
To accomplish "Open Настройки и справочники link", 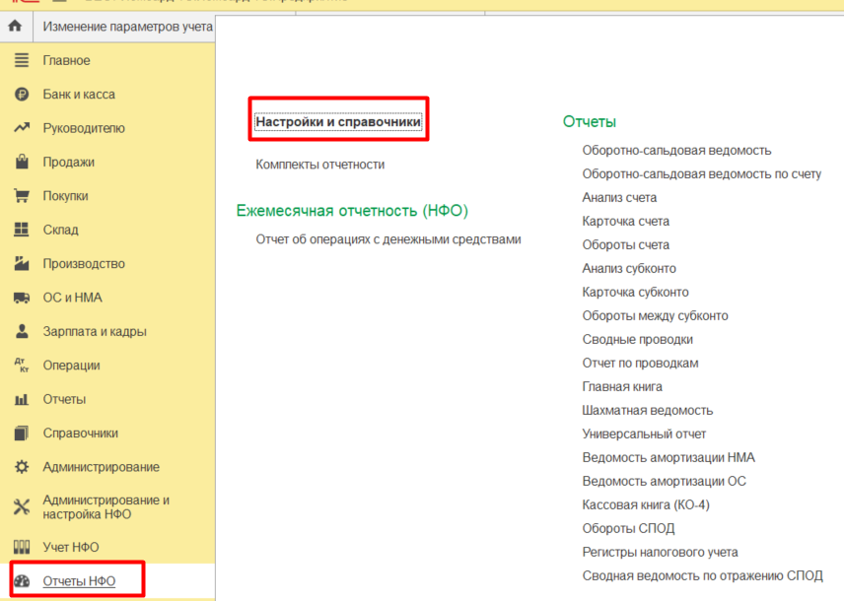I will pos(338,122).
